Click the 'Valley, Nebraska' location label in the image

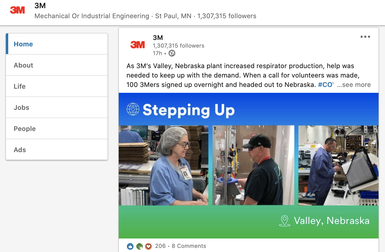332,221
